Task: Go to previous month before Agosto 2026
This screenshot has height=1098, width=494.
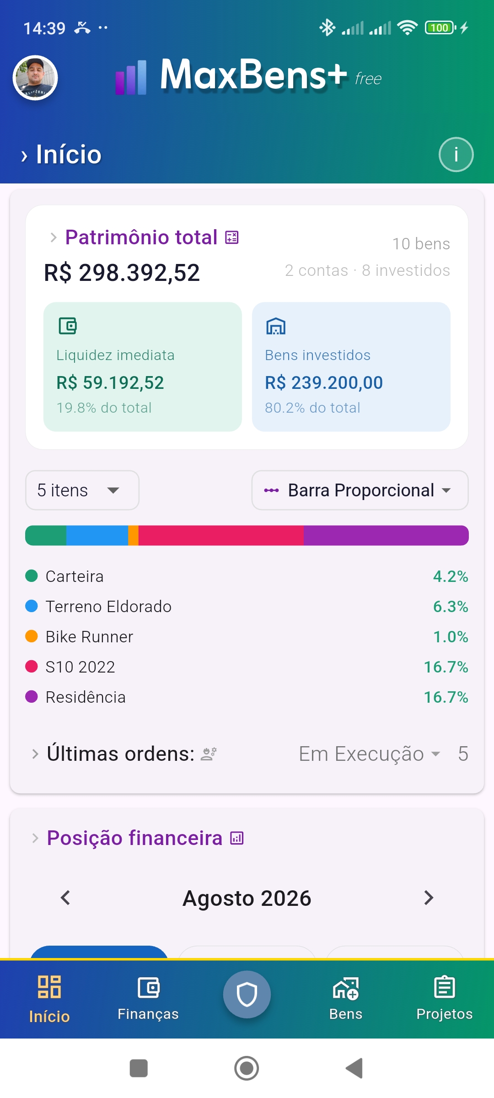Action: [65, 898]
